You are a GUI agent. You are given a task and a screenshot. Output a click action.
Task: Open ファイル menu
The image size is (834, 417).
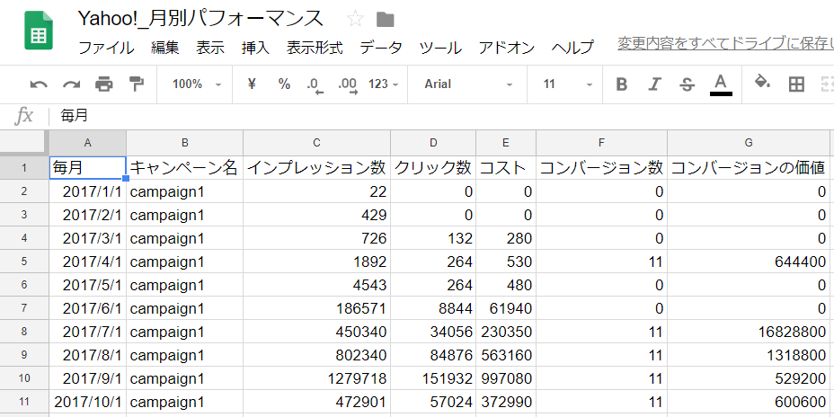point(106,48)
